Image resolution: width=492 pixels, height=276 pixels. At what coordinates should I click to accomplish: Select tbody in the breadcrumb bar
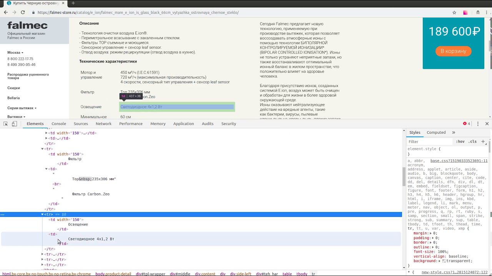(x=302, y=274)
